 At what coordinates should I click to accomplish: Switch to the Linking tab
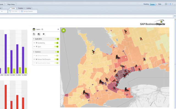pyautogui.click(x=29, y=8)
